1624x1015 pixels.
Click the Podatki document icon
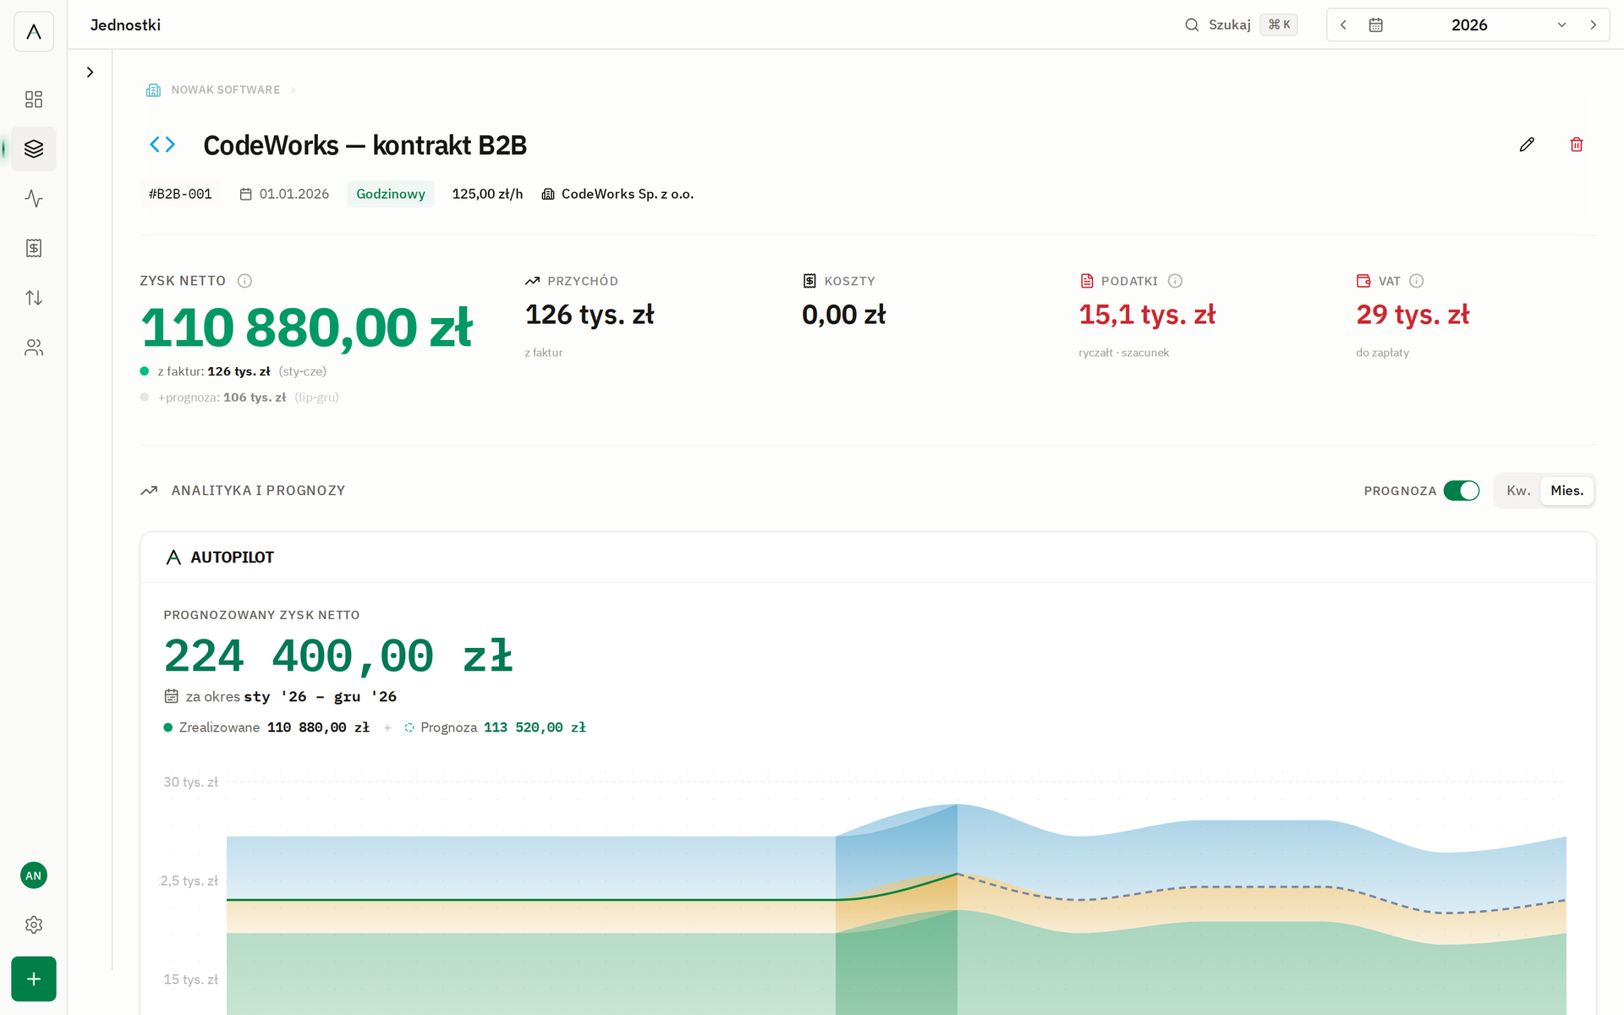pos(1087,281)
